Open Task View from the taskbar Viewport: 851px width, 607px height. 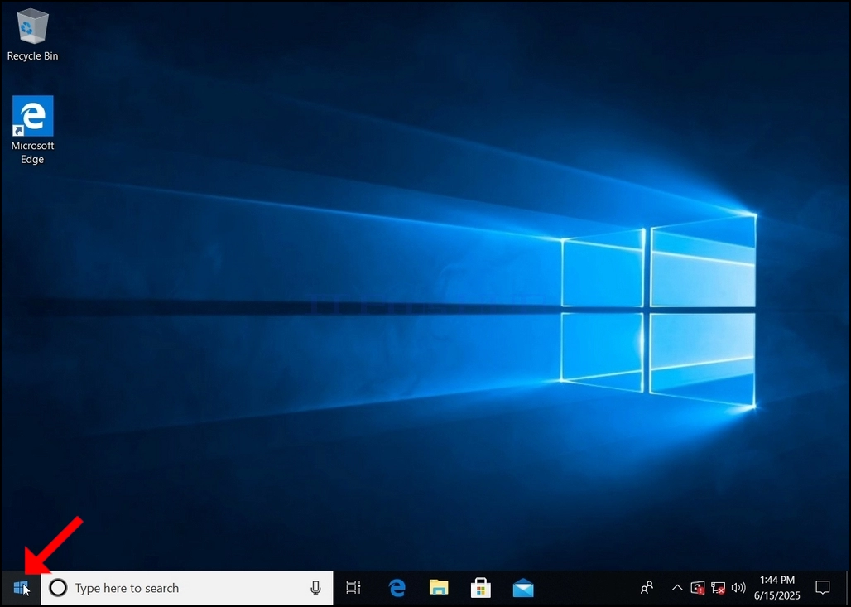tap(353, 587)
